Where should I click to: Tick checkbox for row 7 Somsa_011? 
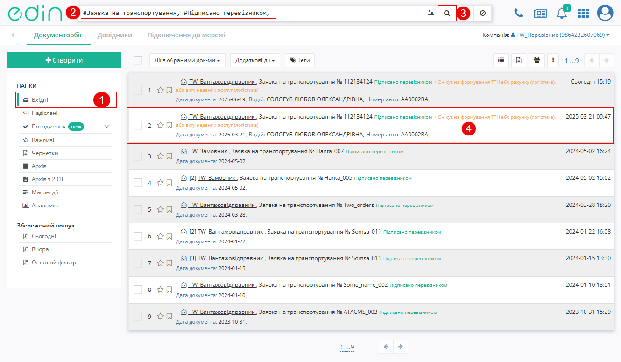click(138, 263)
